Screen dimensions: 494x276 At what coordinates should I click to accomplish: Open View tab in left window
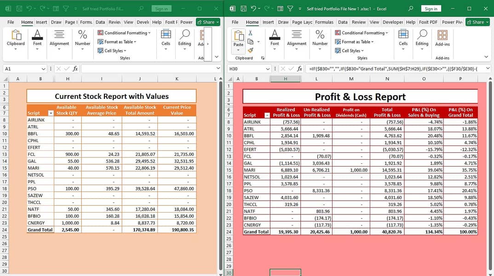click(x=128, y=22)
